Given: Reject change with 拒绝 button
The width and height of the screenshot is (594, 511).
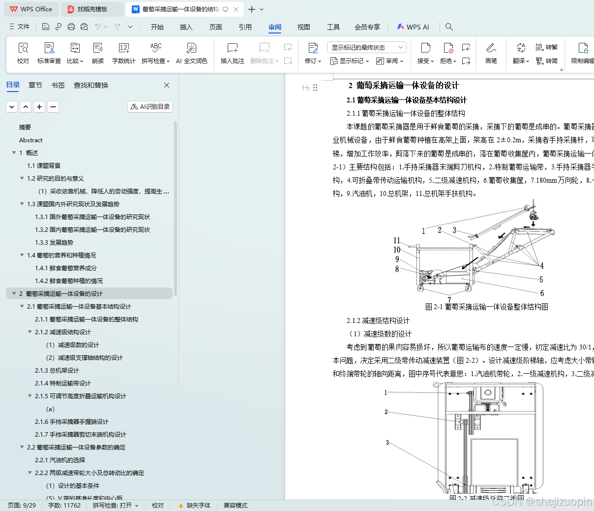Looking at the screenshot, I should 448,53.
